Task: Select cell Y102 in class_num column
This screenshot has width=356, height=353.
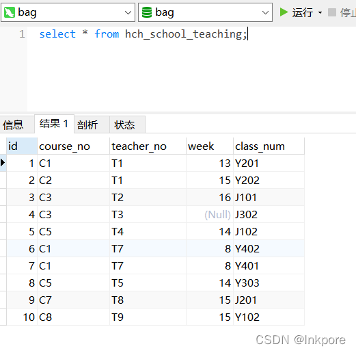Action: (269, 317)
